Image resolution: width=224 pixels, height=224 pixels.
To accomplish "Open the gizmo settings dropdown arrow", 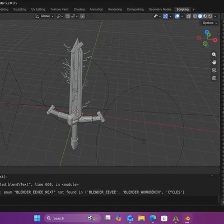I will pos(170,16).
